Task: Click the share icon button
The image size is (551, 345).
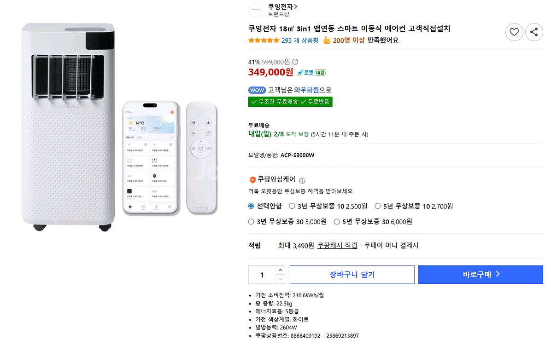Action: 534,32
